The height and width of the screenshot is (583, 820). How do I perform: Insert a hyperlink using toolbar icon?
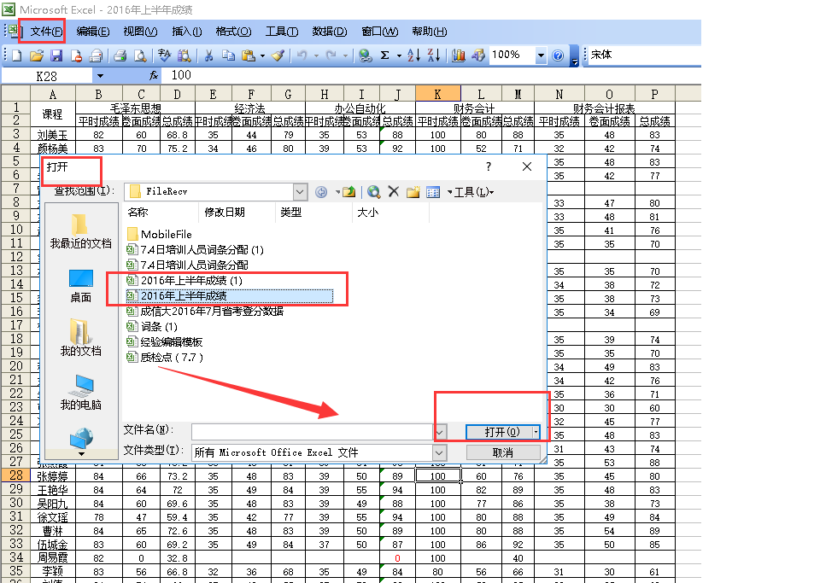(x=365, y=55)
